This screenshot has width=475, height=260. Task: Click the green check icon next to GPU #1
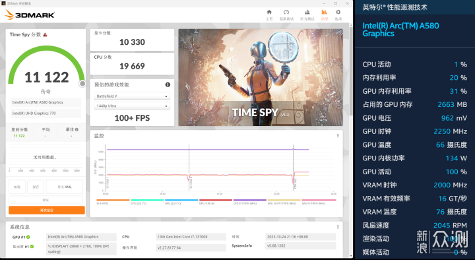point(28,237)
